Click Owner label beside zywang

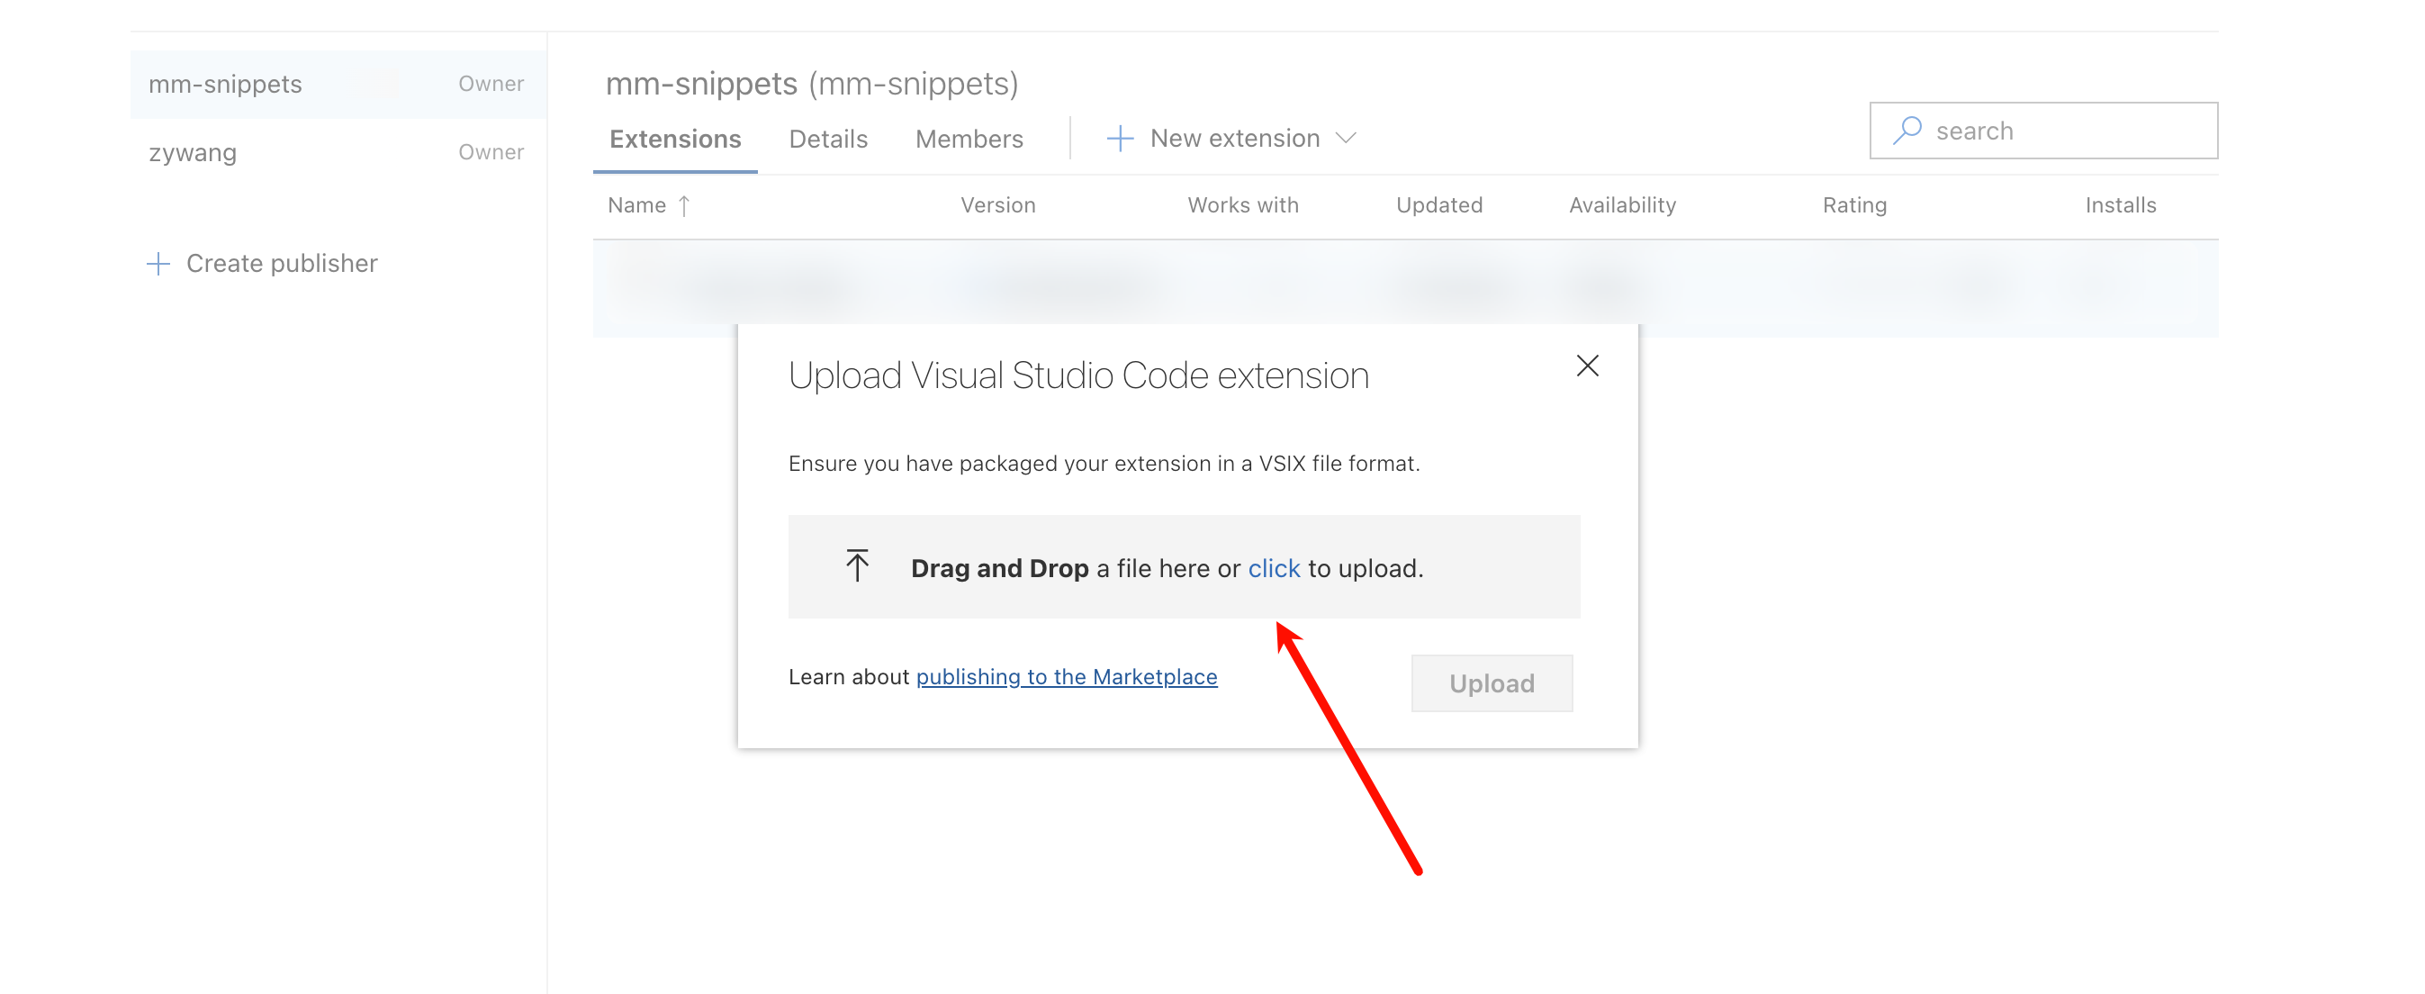point(491,152)
